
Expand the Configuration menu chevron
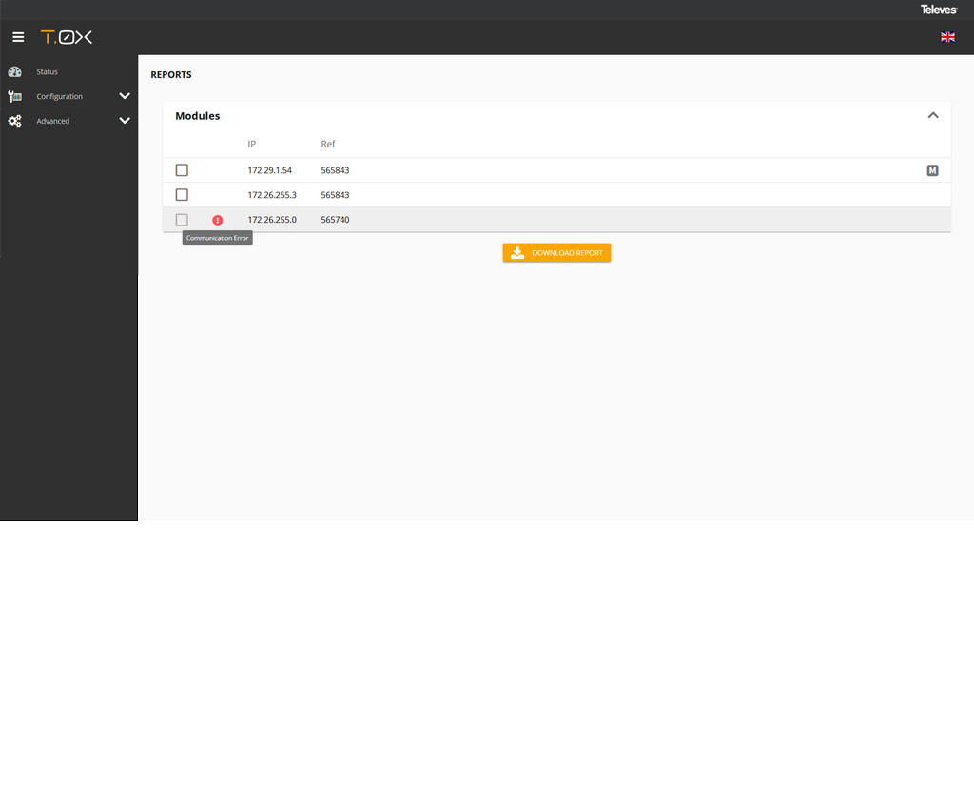(125, 96)
